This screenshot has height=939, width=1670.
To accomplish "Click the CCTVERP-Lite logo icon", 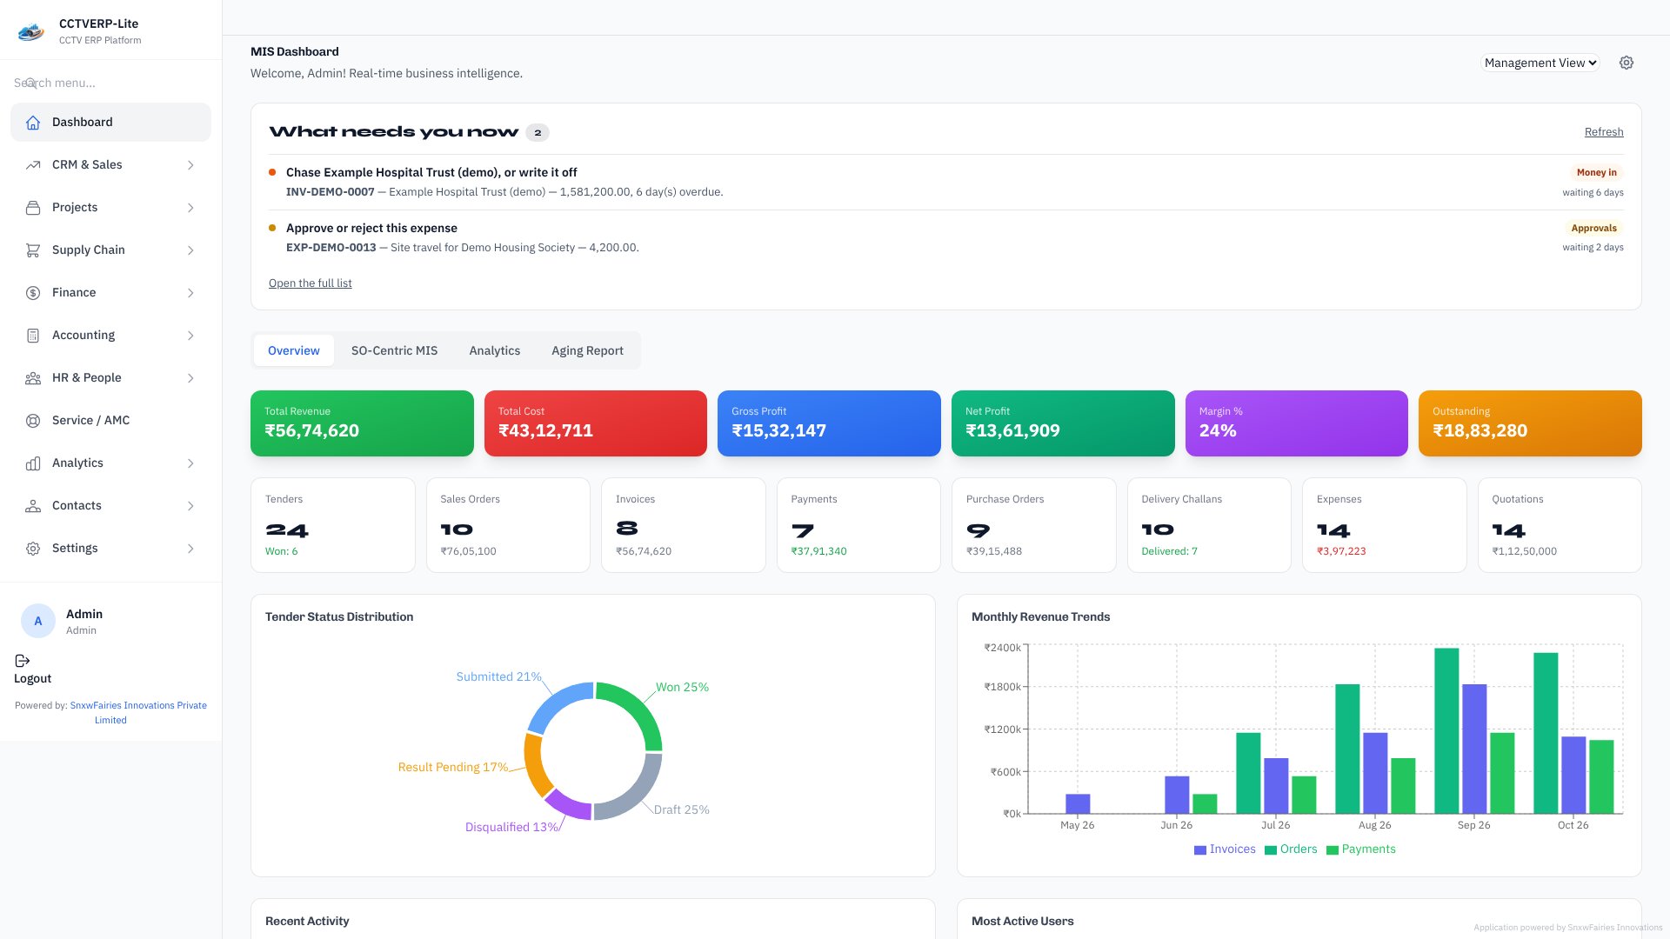I will point(31,32).
